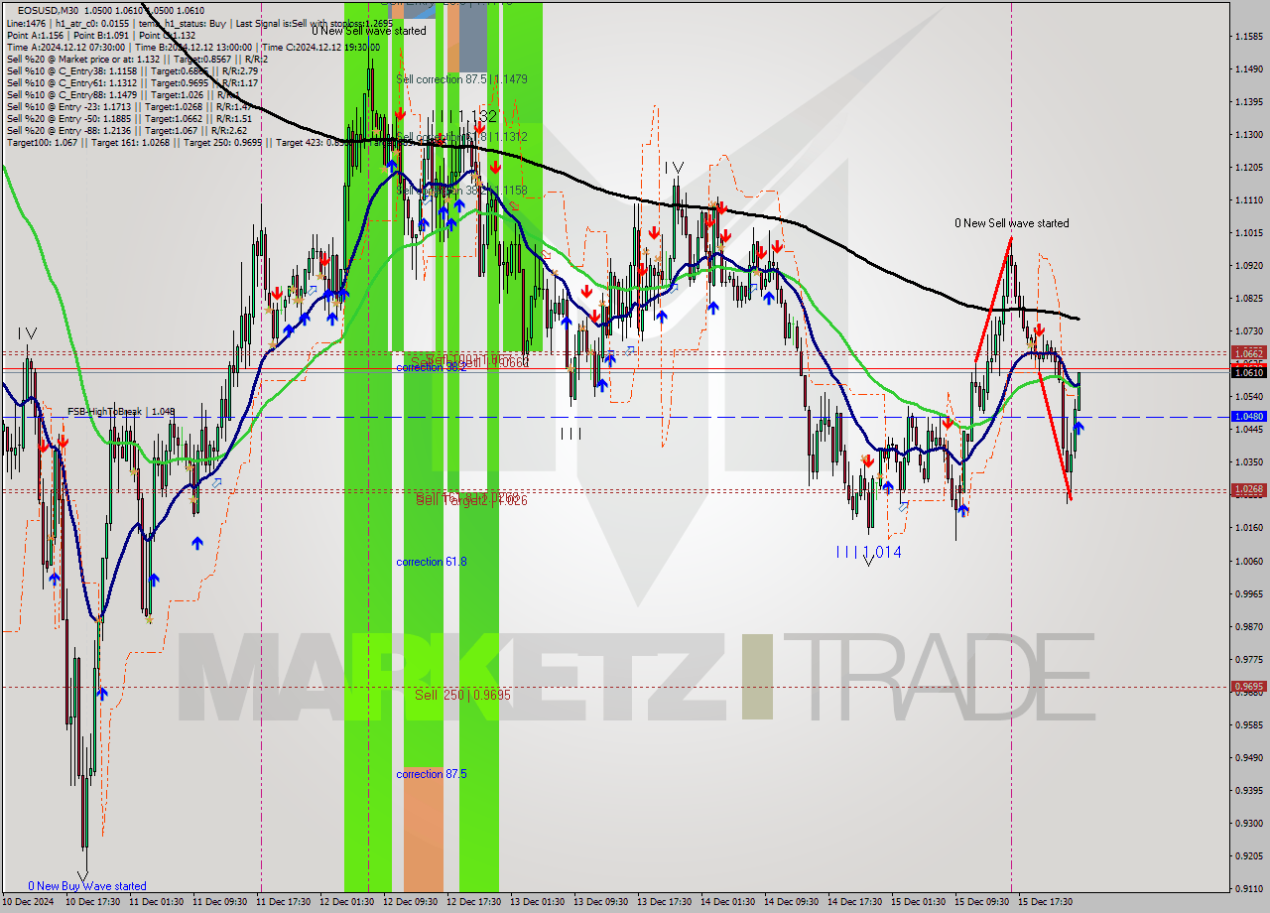Select the '10 Dec 2024' date label
Screen dimensions: 1270x913
[x=29, y=902]
